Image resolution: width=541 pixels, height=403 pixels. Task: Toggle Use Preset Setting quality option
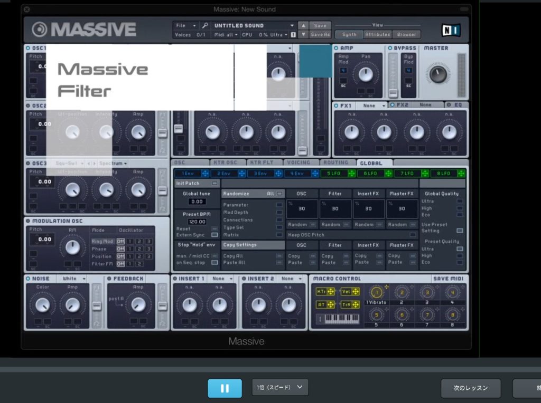point(460,231)
